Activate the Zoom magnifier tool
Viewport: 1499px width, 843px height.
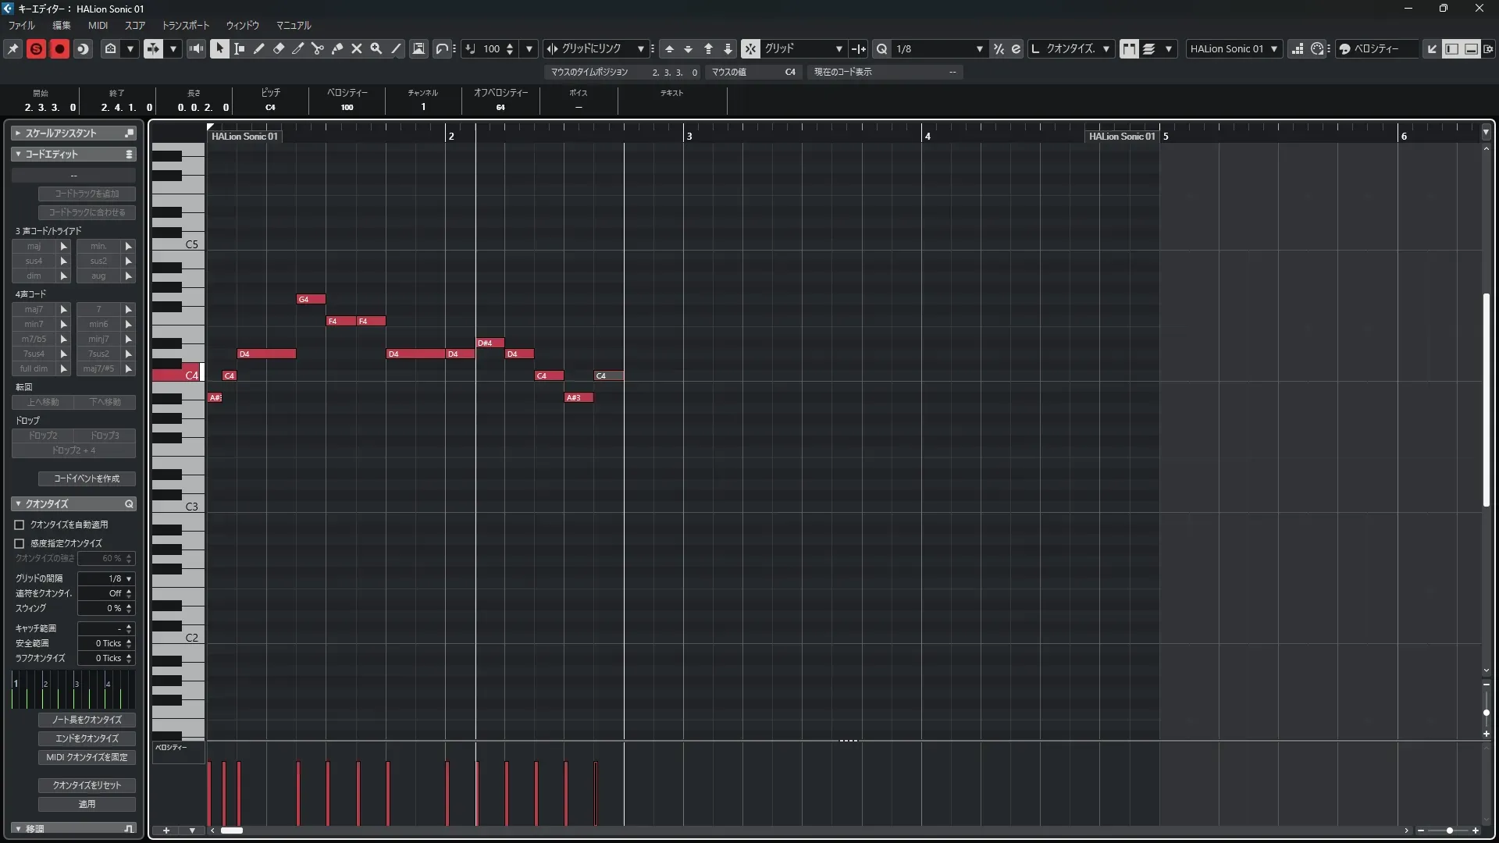point(376,48)
